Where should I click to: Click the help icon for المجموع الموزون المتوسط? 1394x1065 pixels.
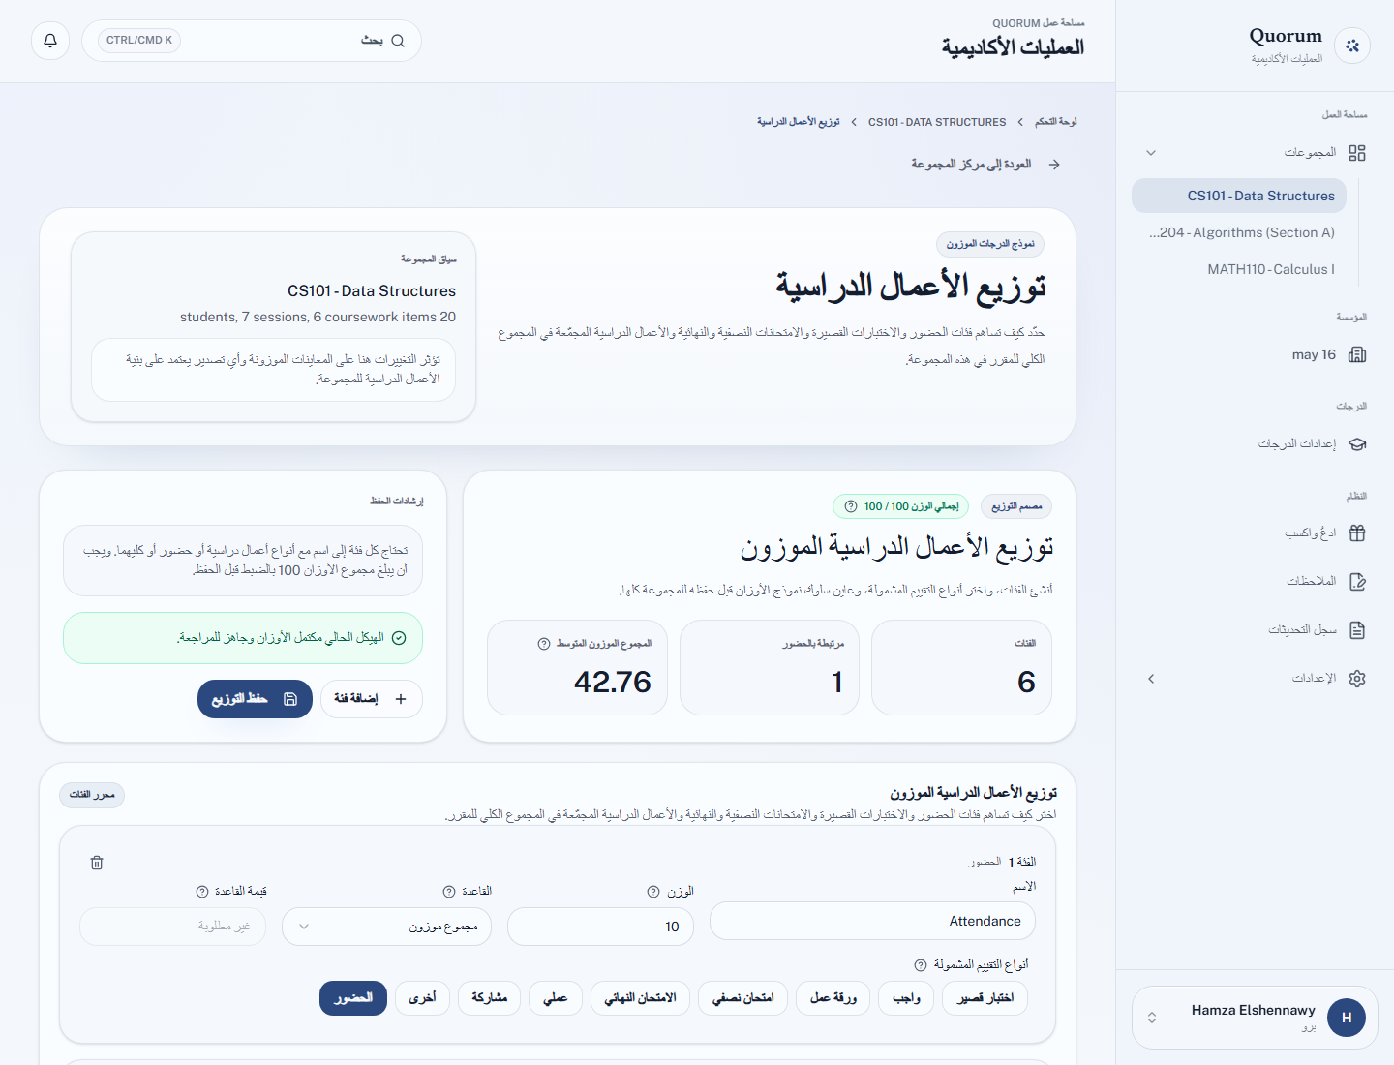point(544,644)
